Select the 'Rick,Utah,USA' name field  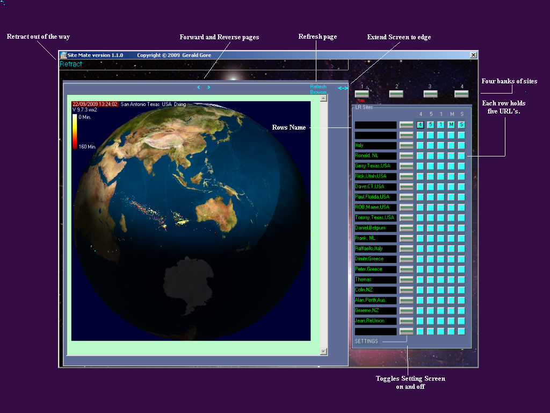point(375,176)
